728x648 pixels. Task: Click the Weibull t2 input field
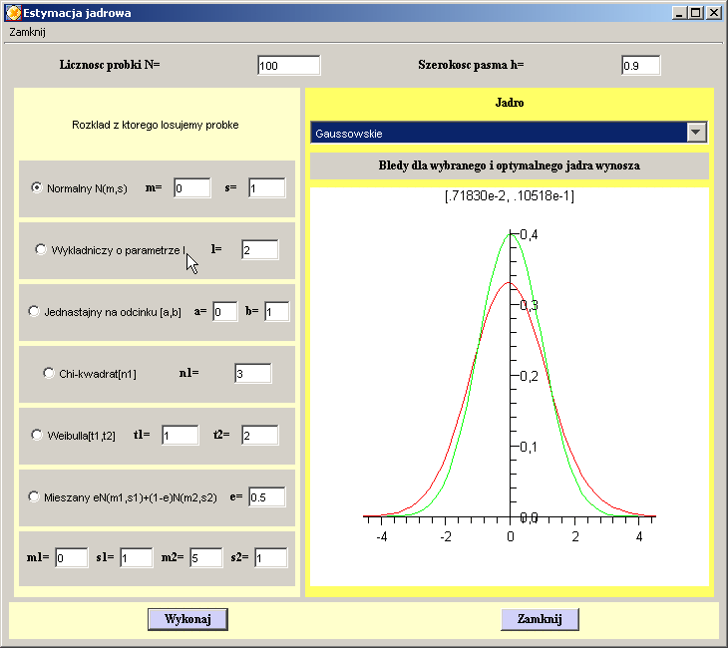259,435
